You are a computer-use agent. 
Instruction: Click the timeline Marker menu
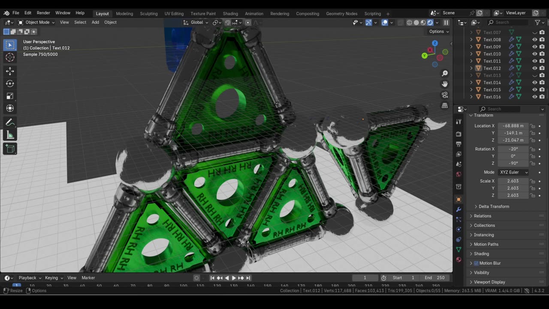tap(88, 278)
